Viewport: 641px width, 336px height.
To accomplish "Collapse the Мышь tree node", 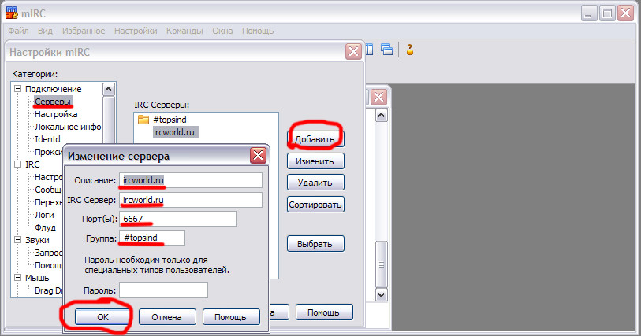I will pos(17,278).
